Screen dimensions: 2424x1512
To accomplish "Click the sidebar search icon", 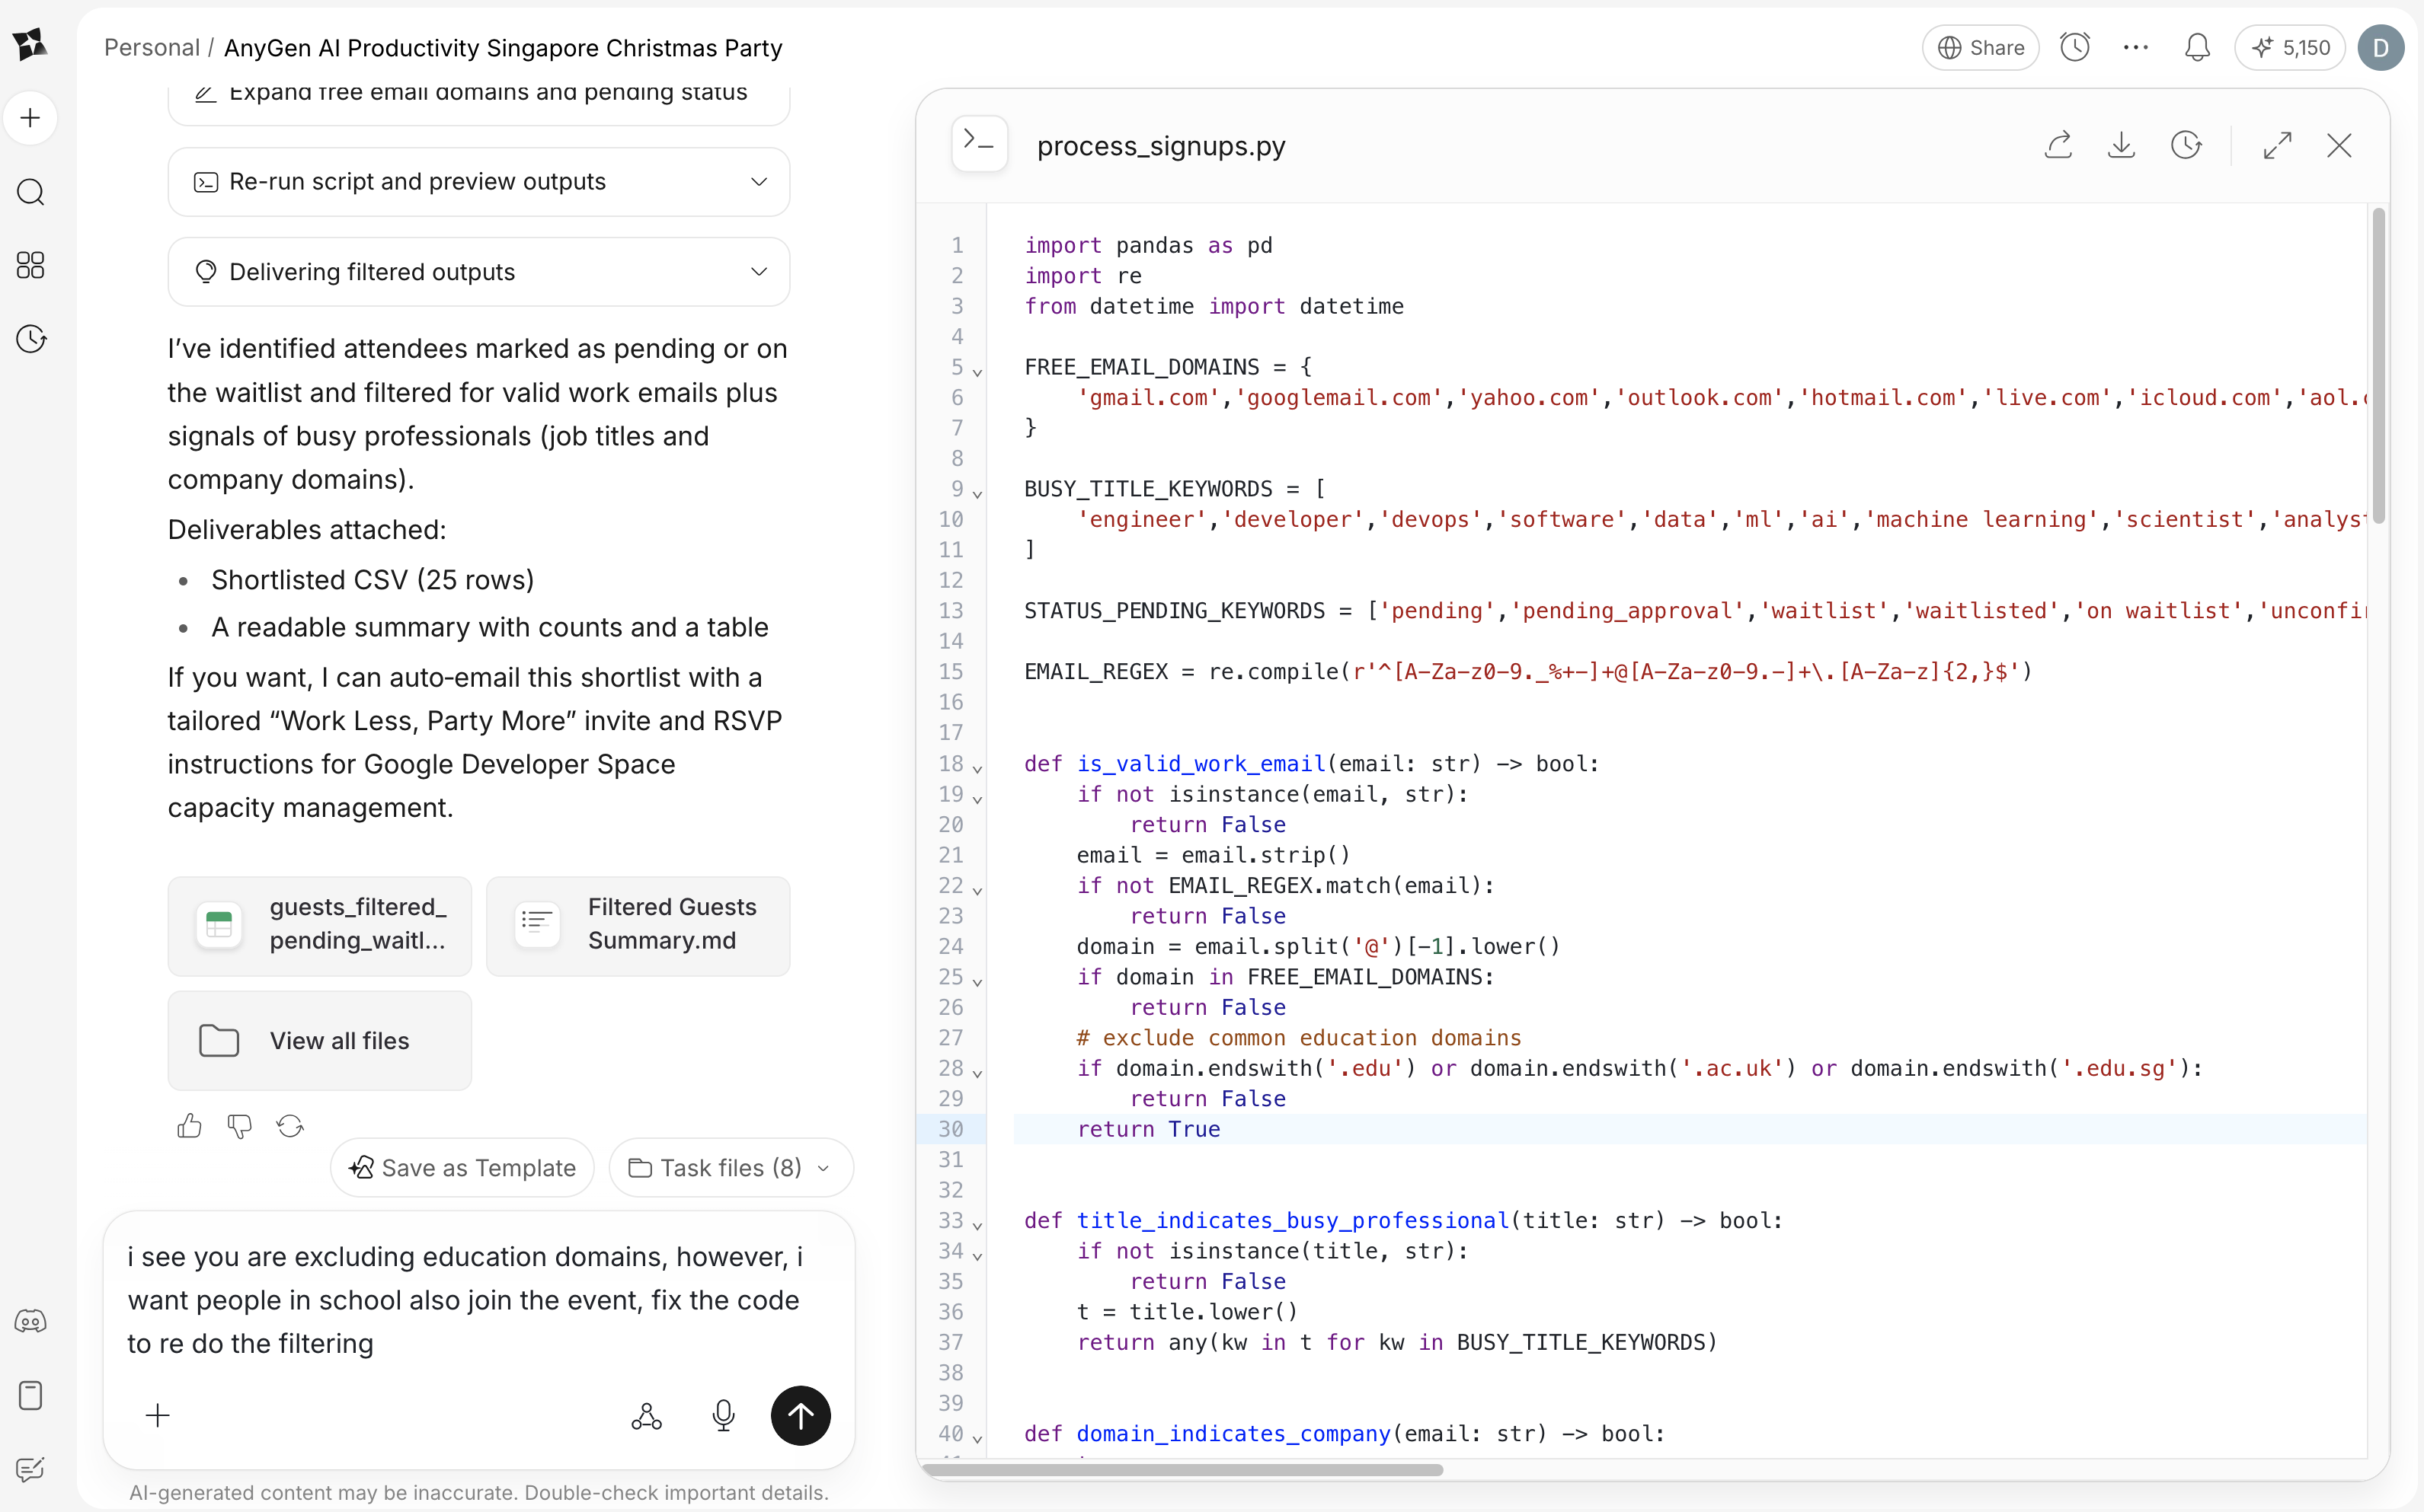I will click(31, 192).
